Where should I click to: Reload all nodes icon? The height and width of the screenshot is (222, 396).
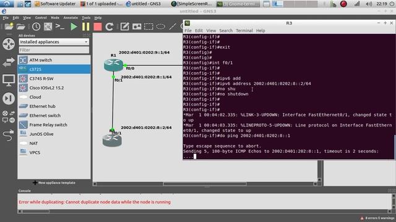110,27
